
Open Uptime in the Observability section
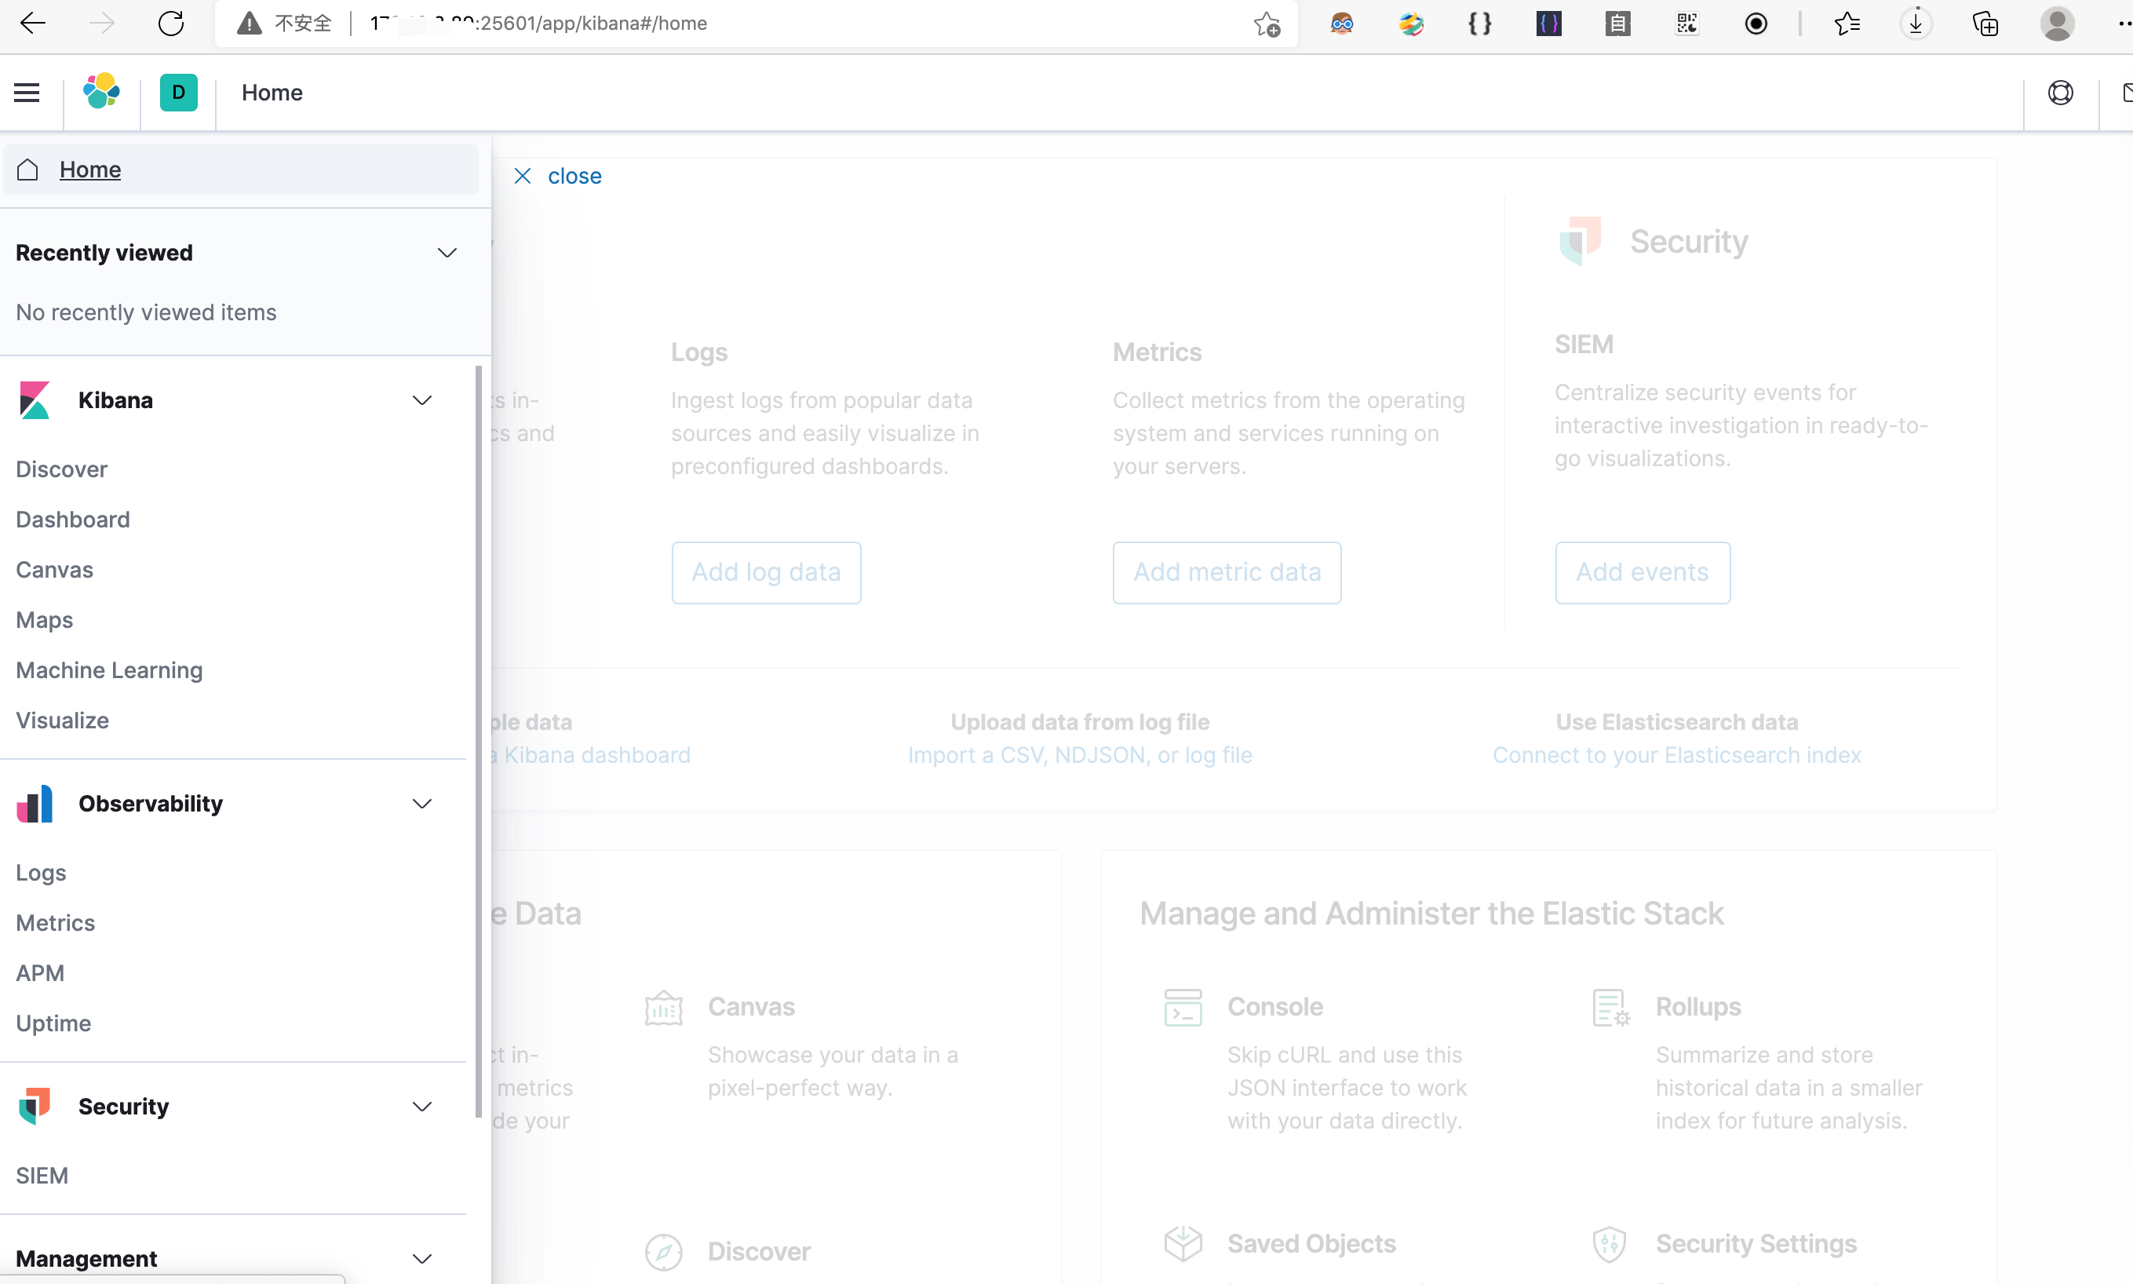point(53,1023)
